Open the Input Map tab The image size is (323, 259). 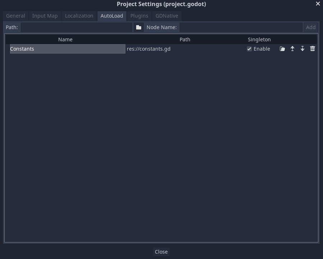pyautogui.click(x=45, y=16)
